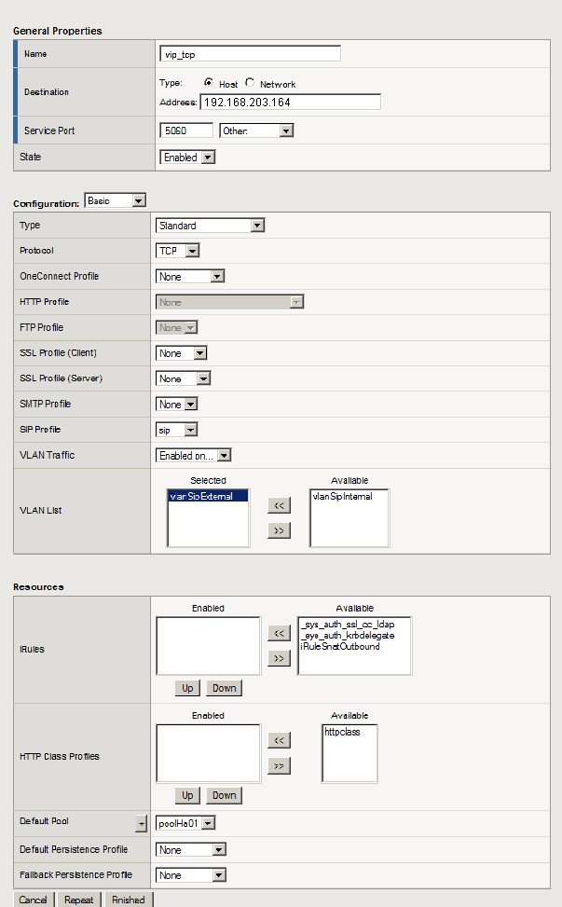The height and width of the screenshot is (907, 562).
Task: Select the Network destination type
Action: 250,83
